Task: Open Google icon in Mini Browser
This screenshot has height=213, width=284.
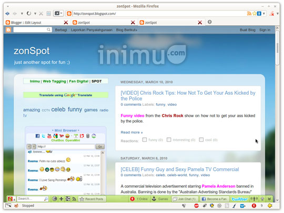Action: point(55,136)
